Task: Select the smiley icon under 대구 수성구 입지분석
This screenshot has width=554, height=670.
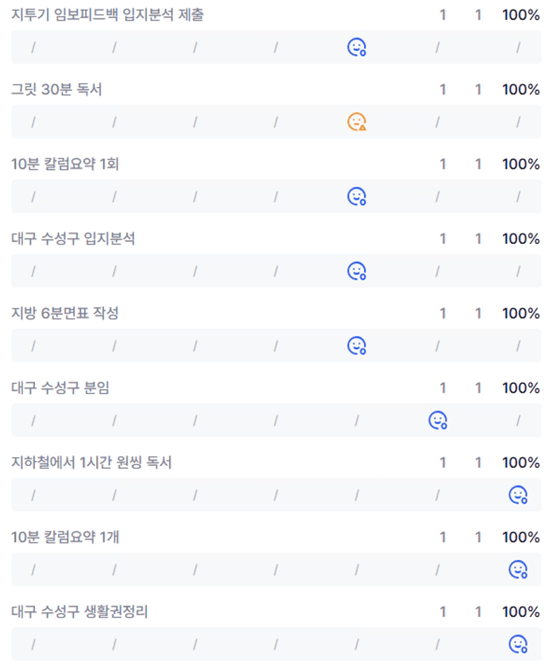Action: pos(356,271)
